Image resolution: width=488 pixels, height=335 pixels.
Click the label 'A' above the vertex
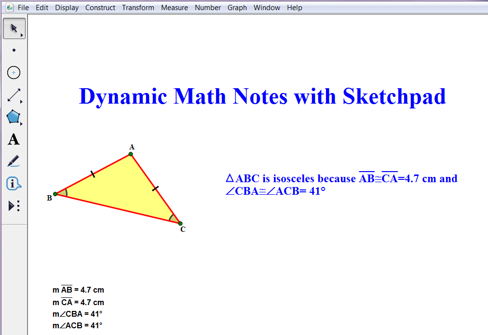[132, 147]
